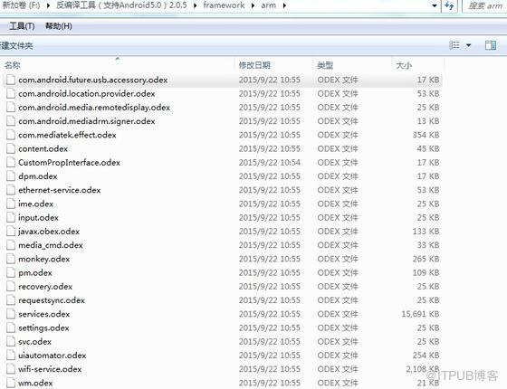Refresh the current folder address
507x389 pixels.
pyautogui.click(x=449, y=5)
